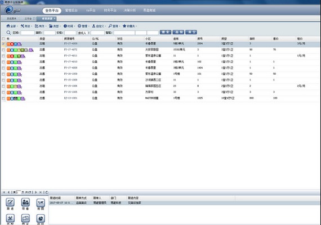Click the last blue clear button
Viewport: 321px width, 225px height.
[191, 32]
